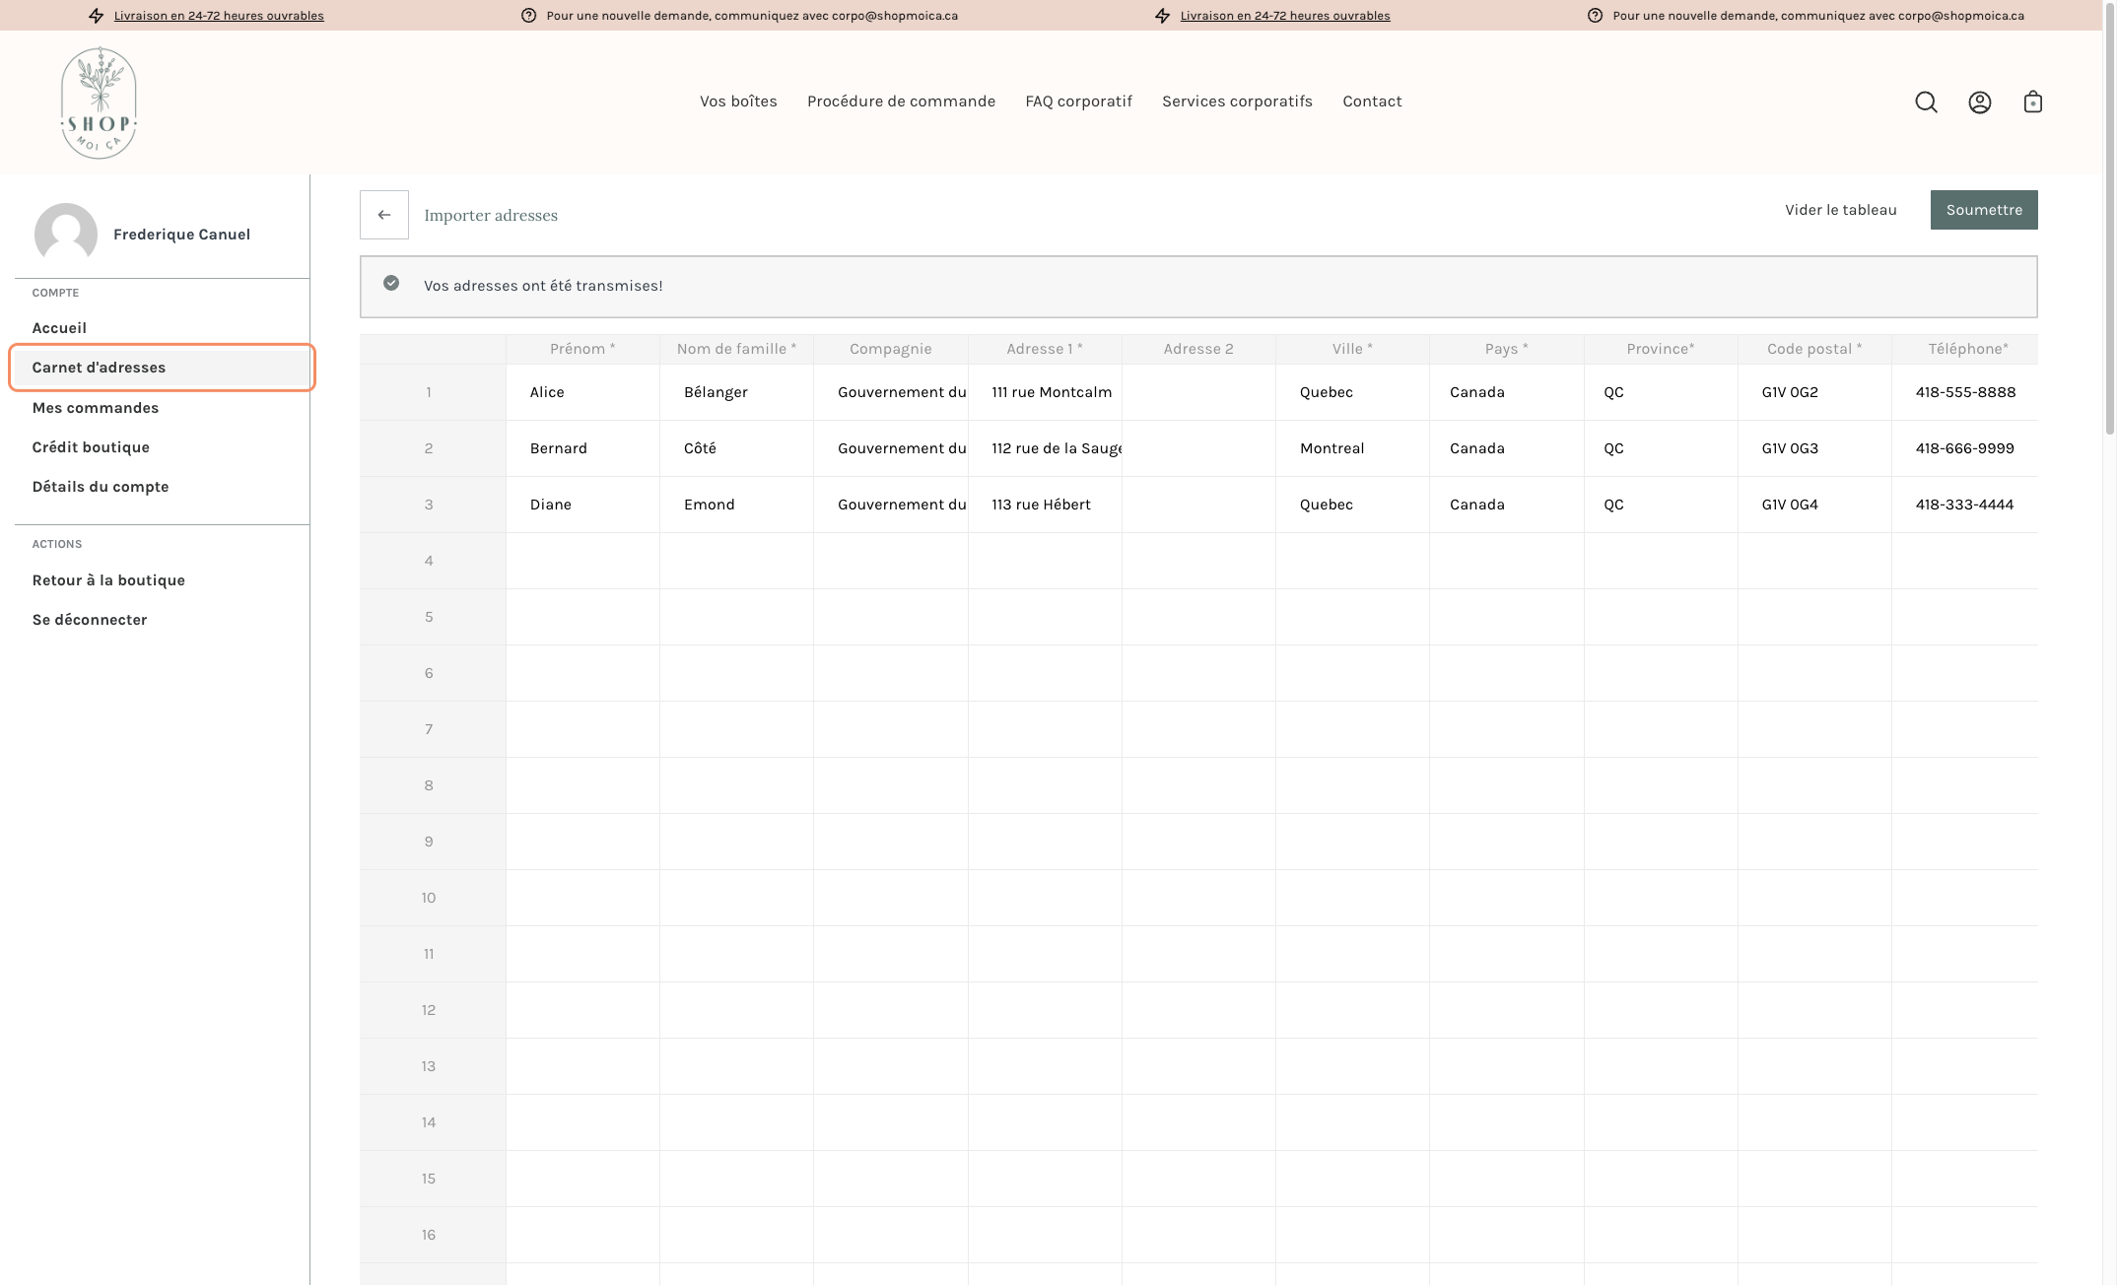The height and width of the screenshot is (1285, 2117).
Task: Click the success checkmark icon
Action: (391, 284)
